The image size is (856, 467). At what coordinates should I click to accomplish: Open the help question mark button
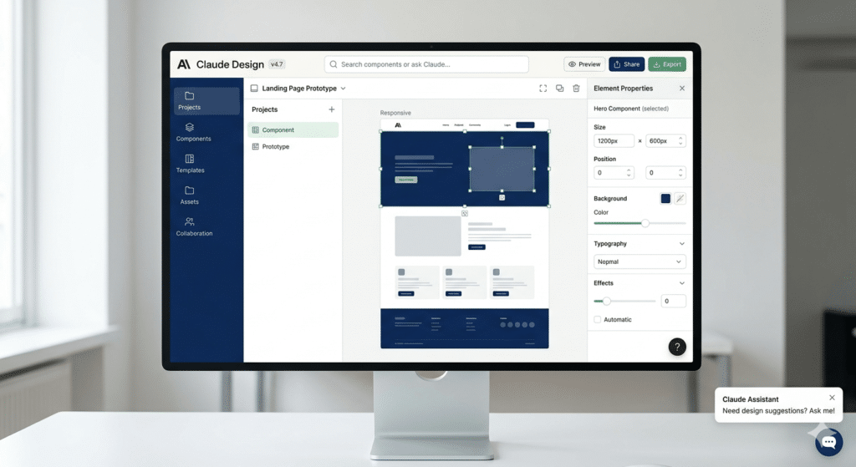click(677, 347)
